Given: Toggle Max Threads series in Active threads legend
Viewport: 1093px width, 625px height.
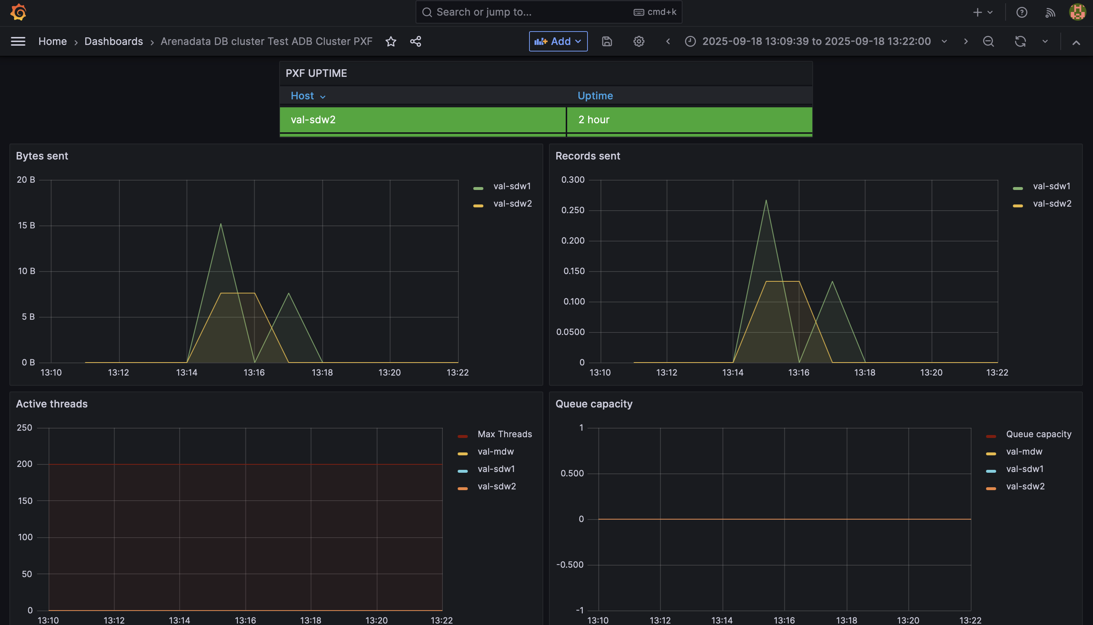Looking at the screenshot, I should [504, 434].
